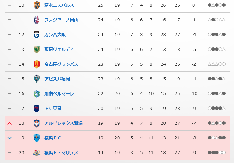Click the FC Tokyo team crest
This screenshot has height=163, width=234.
[36, 108]
